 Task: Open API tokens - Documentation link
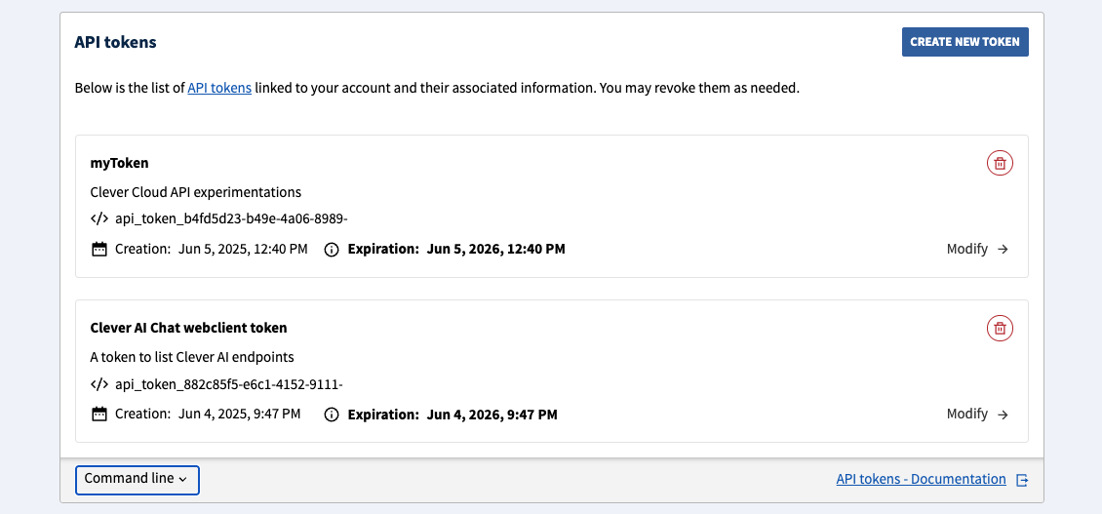click(921, 480)
